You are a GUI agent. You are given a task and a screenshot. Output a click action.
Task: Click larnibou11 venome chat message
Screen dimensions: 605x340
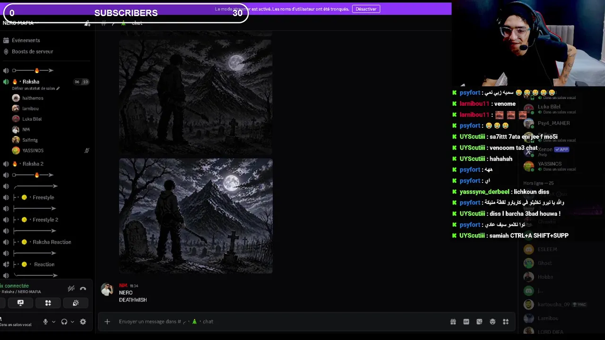pyautogui.click(x=487, y=104)
